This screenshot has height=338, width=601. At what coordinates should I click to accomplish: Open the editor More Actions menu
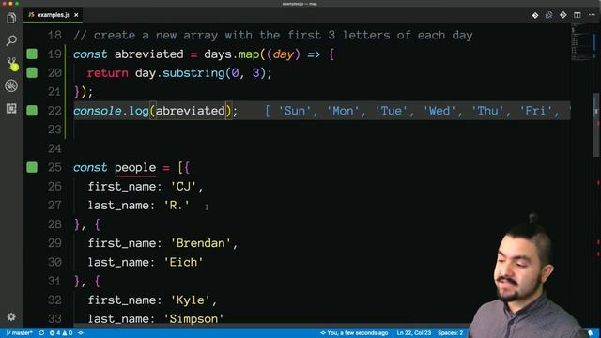592,15
